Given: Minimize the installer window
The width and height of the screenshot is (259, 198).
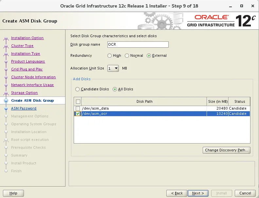Looking at the screenshot, I should [231, 6].
